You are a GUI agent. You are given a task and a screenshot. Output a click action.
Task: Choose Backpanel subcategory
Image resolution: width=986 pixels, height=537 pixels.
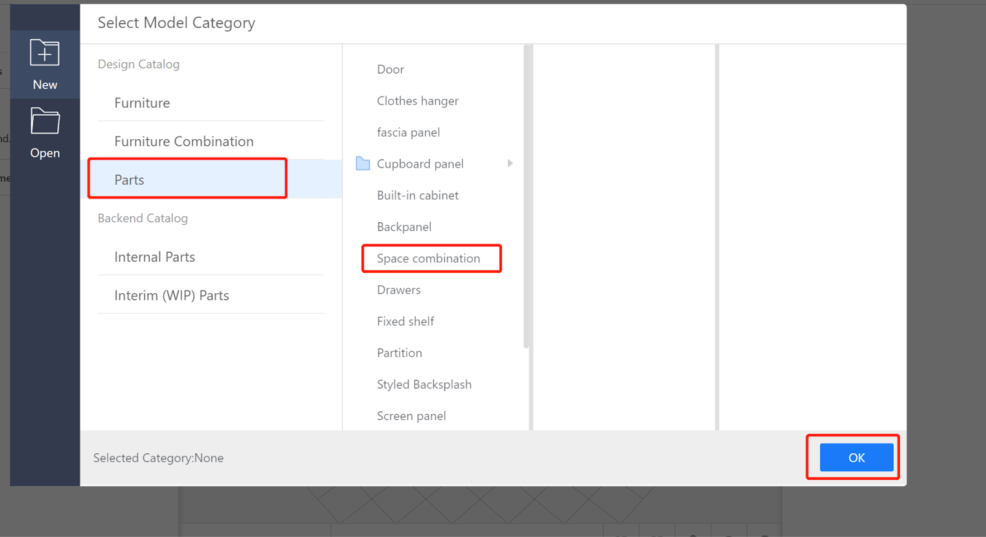pyautogui.click(x=404, y=227)
